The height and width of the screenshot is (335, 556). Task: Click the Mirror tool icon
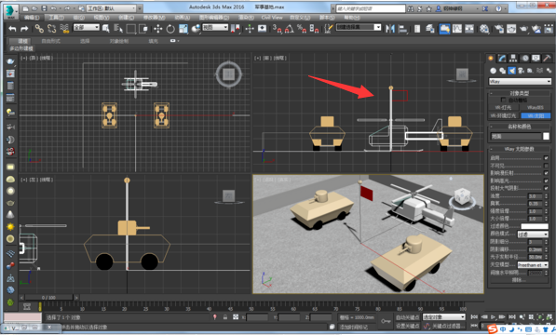coord(390,29)
